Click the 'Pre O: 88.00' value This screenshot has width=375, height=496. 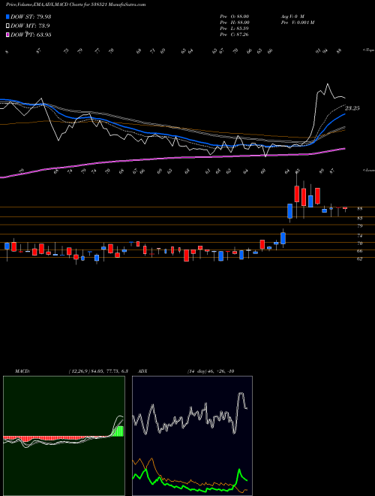pyautogui.click(x=235, y=17)
